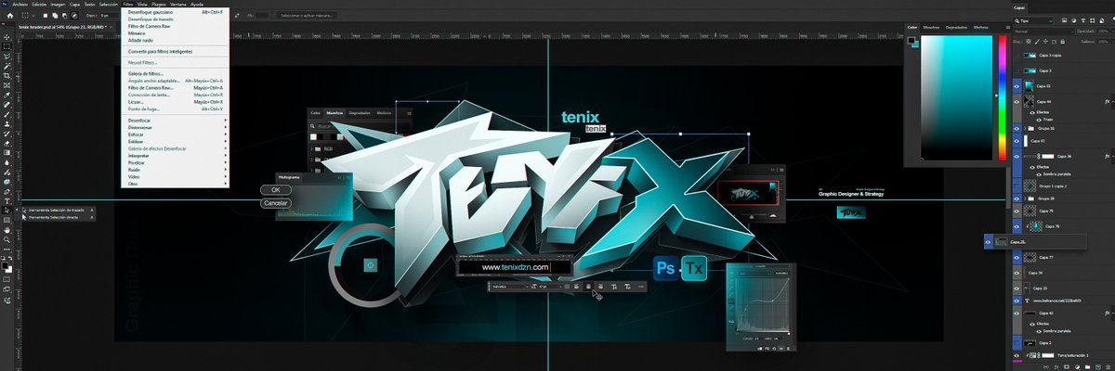The width and height of the screenshot is (1115, 371).
Task: Click the Capas panel tab
Action: [x=1021, y=6]
